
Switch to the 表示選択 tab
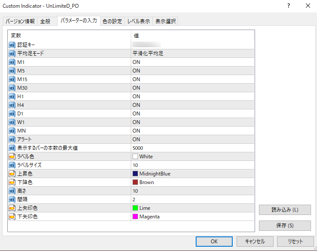[165, 21]
